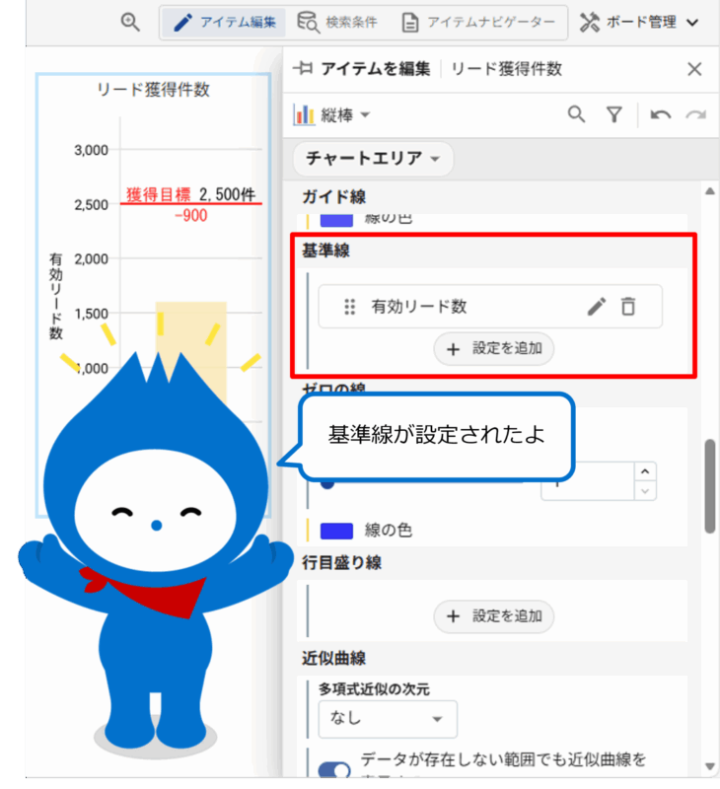Screen dimensions: 720x789
Task: Click the pin icon beside アイテムを編集
Action: (304, 68)
